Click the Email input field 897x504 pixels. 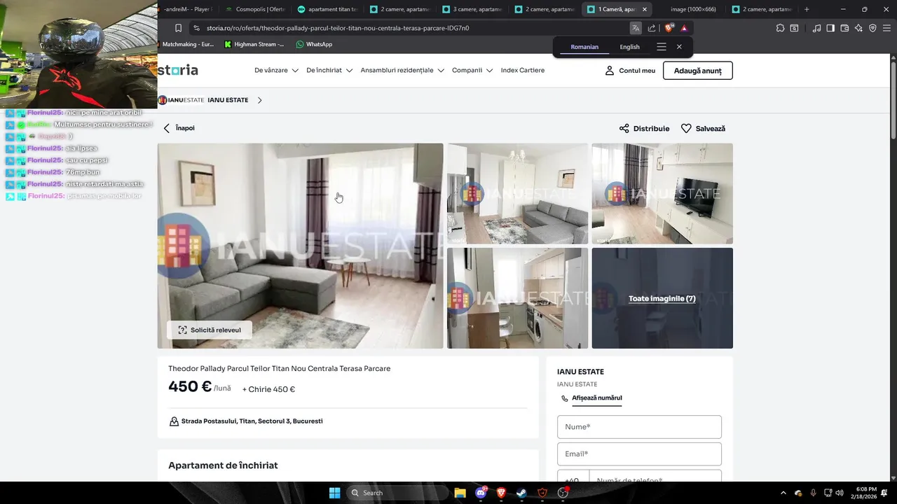click(639, 454)
